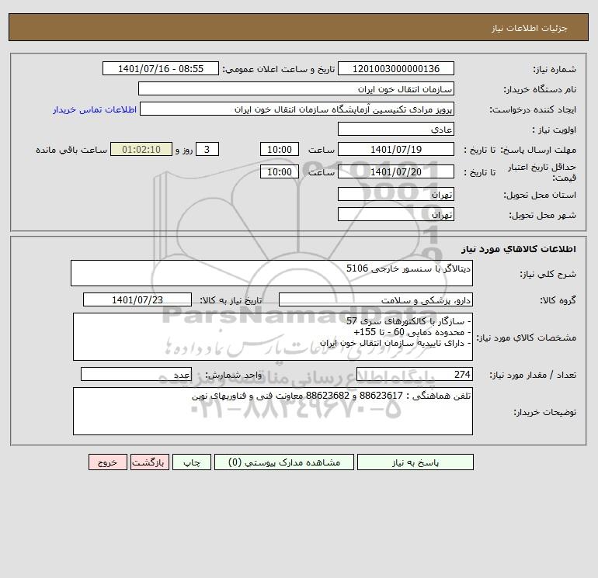Image resolution: width=598 pixels, height=578 pixels.
Task: Click the quantity field showing 274
Action: pyautogui.click(x=415, y=374)
